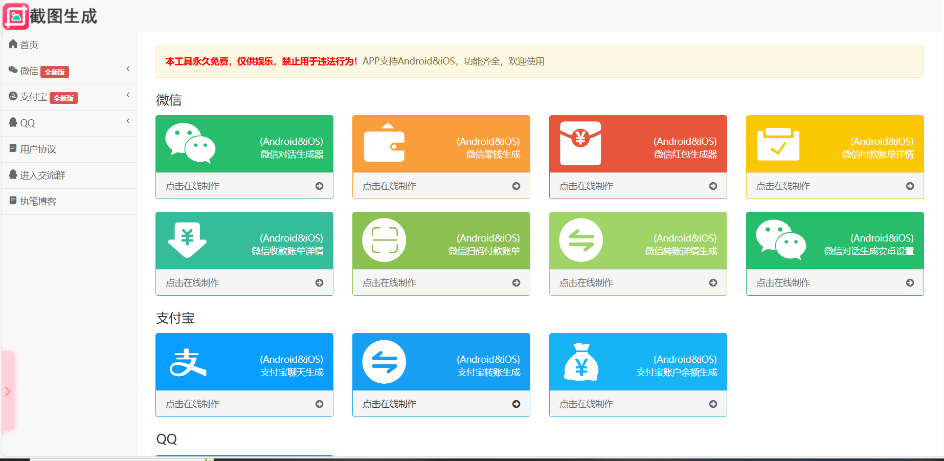Go to 进入交流群 in the sidebar

coord(42,175)
